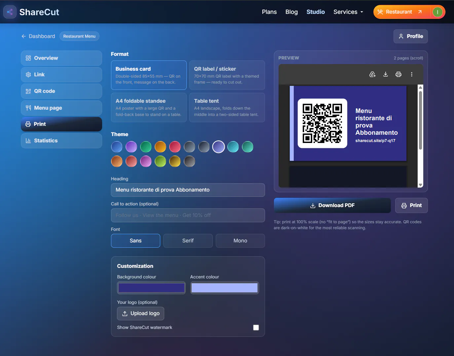Open the Studio nav item
454x356 pixels.
316,12
